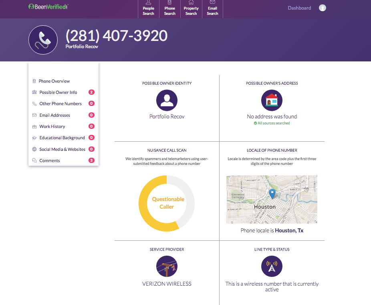Click the Email Addresses count badge 0
The height and width of the screenshot is (305, 371).
point(92,115)
